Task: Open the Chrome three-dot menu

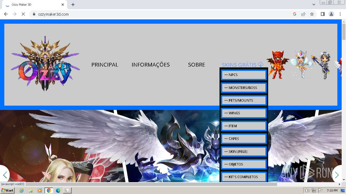Action: pyautogui.click(x=340, y=14)
